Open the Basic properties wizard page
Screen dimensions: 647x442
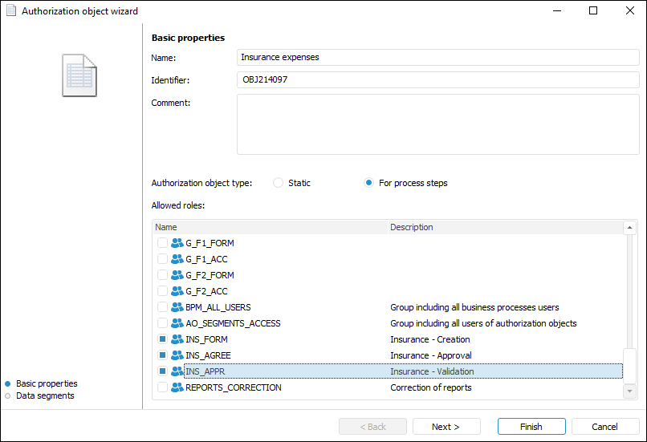(x=47, y=383)
